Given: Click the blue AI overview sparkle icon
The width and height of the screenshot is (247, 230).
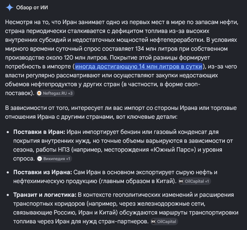Looking at the screenshot, I should 10,7.
